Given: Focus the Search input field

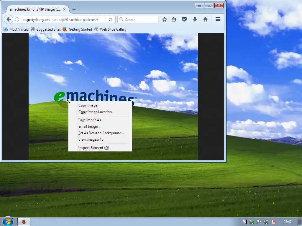Looking at the screenshot, I should (x=138, y=19).
